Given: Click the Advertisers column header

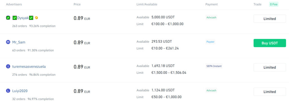Looking at the screenshot, I should (14, 4).
